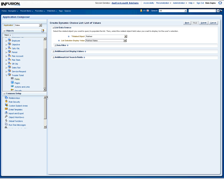Click the search go arrow icon
224x179 pixels.
click(x=218, y=11)
